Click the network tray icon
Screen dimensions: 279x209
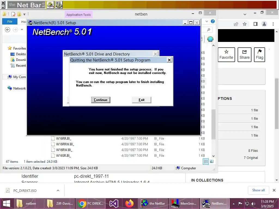tap(247, 204)
